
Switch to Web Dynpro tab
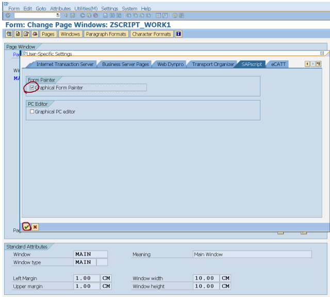click(x=170, y=64)
